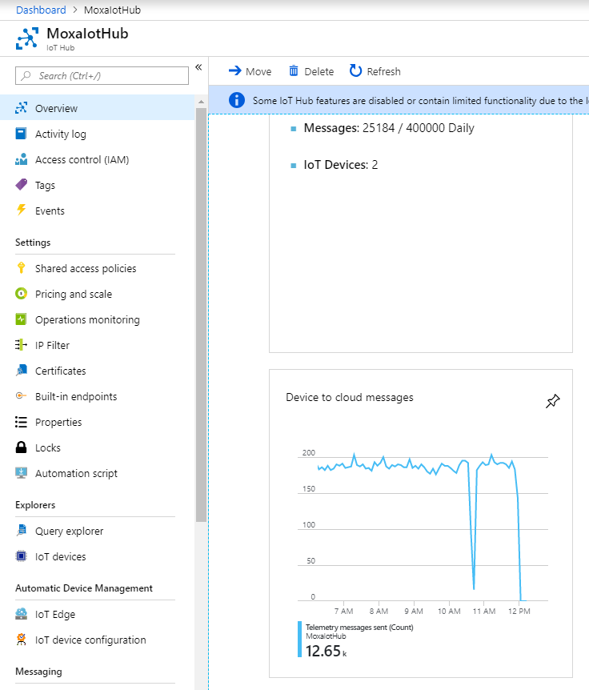Image resolution: width=589 pixels, height=690 pixels.
Task: Open Access control (IAM)
Action: pyautogui.click(x=82, y=159)
